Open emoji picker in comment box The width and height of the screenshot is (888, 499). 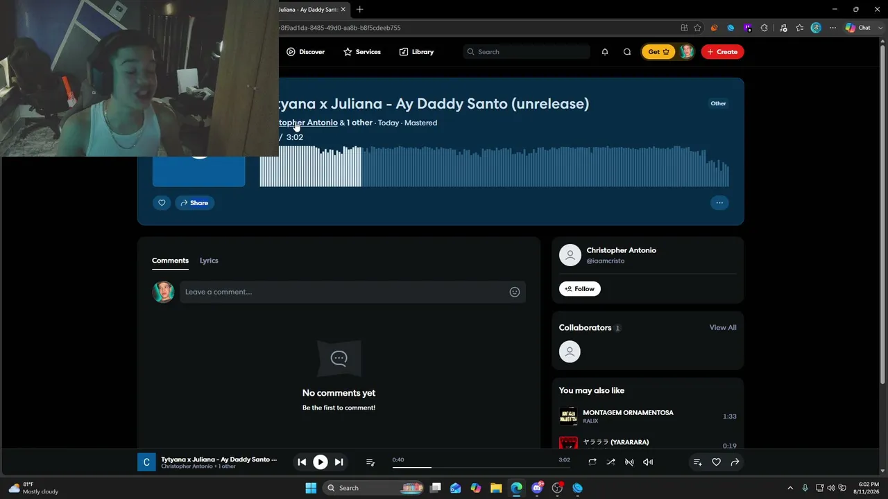tap(515, 292)
